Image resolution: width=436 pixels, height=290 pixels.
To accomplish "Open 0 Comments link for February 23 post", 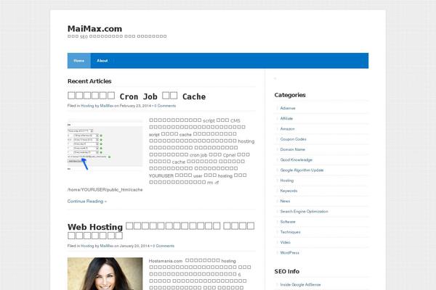I will pos(165,106).
